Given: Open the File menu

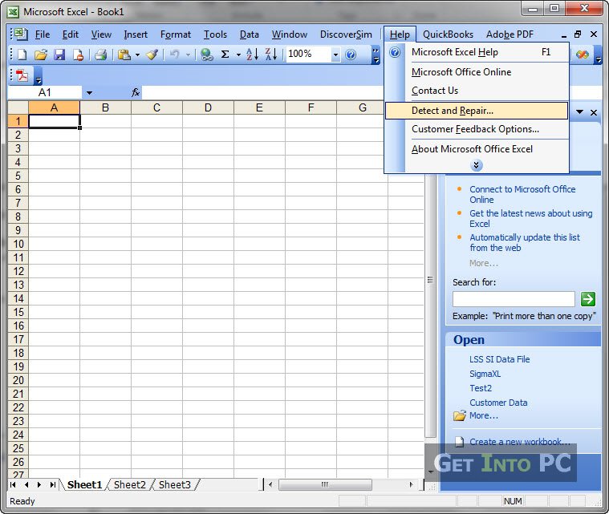Looking at the screenshot, I should click(43, 34).
